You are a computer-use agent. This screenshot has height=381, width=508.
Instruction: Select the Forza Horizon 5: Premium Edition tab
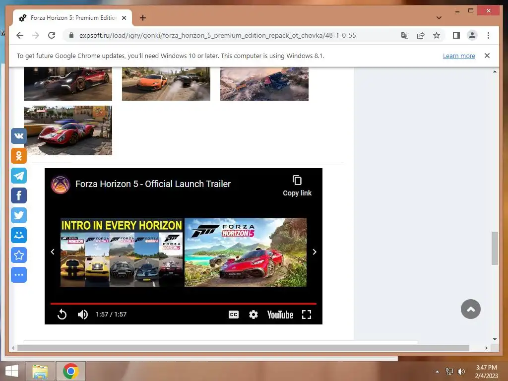pos(72,18)
